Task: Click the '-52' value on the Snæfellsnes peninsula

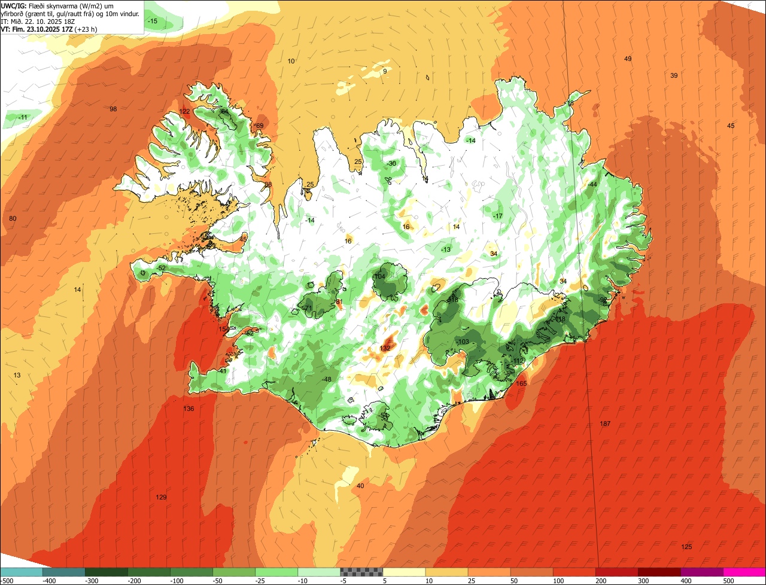Action: pos(161,268)
